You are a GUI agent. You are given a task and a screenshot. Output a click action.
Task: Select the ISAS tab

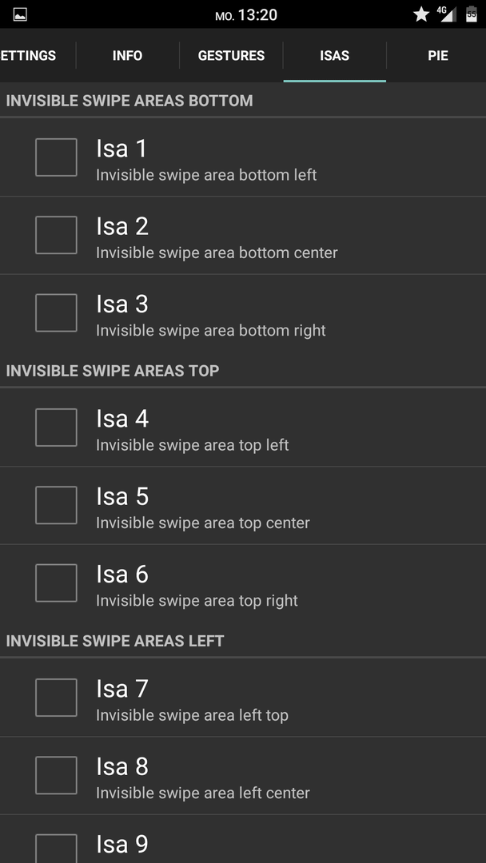335,56
